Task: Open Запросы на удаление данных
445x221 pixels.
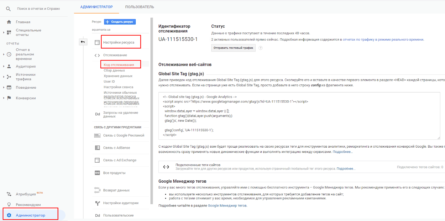Action: [120, 115]
